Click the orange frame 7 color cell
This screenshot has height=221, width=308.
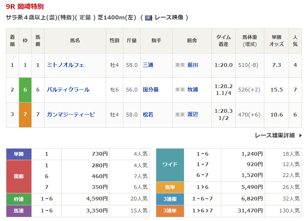[x=25, y=115]
